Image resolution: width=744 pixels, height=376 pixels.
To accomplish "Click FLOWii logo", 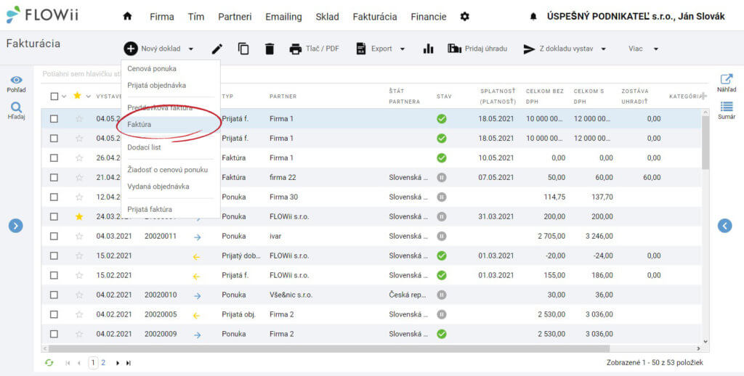I will coord(41,15).
